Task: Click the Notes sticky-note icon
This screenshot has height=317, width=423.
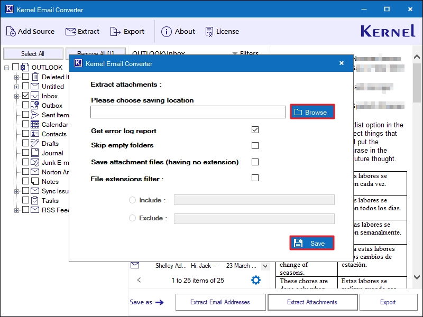Action: (x=35, y=181)
